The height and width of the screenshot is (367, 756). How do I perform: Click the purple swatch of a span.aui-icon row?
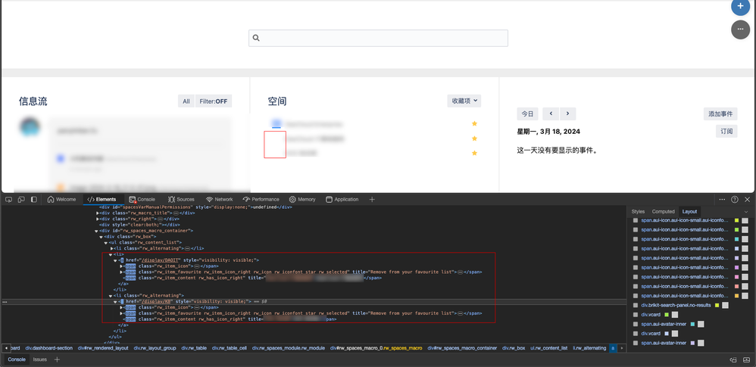pos(737,267)
